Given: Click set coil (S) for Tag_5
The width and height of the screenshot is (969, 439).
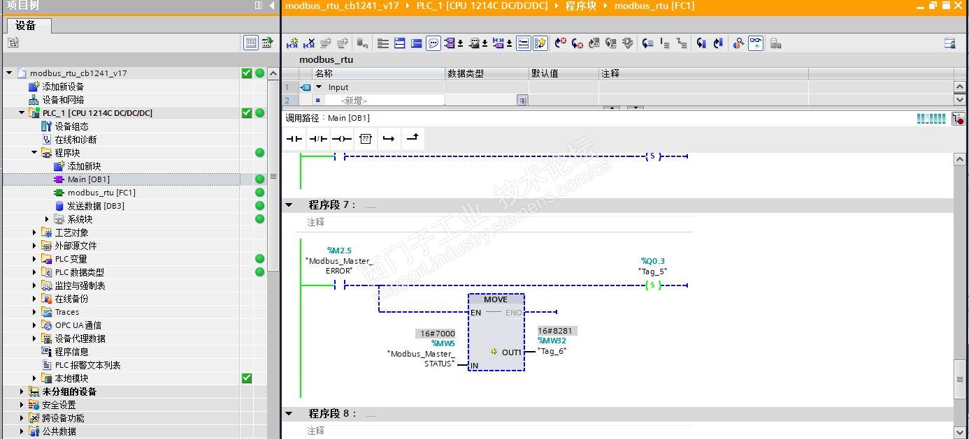Looking at the screenshot, I should 653,285.
